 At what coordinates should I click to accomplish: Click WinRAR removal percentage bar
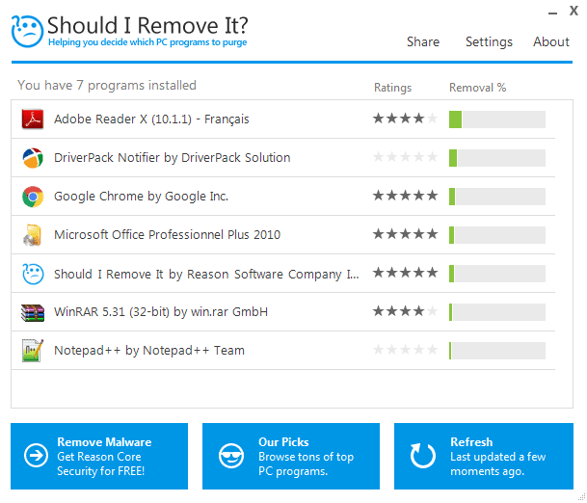pyautogui.click(x=497, y=312)
